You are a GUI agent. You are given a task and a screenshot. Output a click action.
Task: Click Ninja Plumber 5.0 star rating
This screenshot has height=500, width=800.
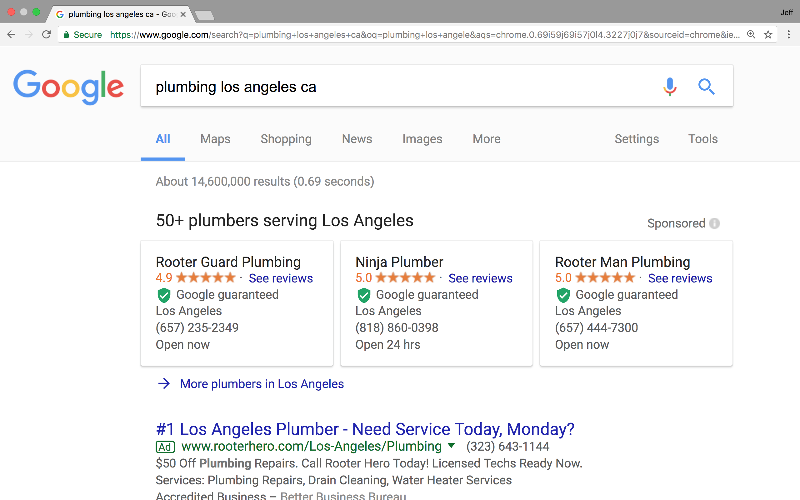[395, 278]
